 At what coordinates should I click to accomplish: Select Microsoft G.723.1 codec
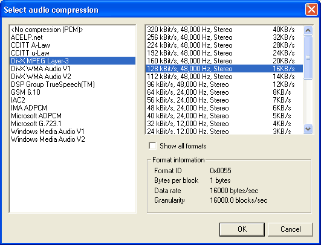coord(73,124)
